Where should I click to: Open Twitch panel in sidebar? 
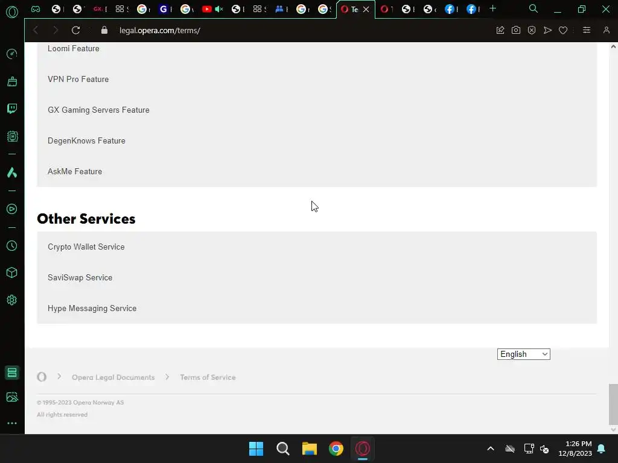[12, 109]
